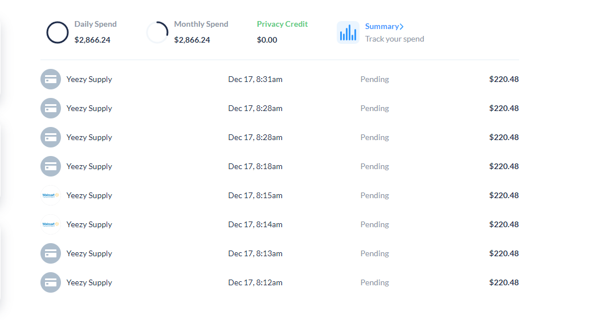Open the Yeezy Supply transaction at 8:13am
Screen dimensions: 592x320
pyautogui.click(x=279, y=253)
